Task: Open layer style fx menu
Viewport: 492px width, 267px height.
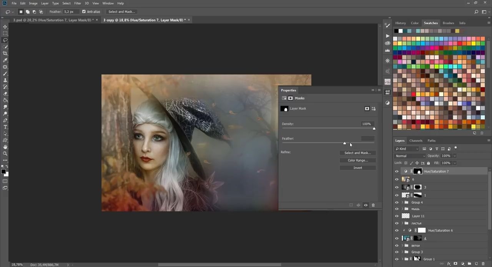Action: tap(449, 264)
